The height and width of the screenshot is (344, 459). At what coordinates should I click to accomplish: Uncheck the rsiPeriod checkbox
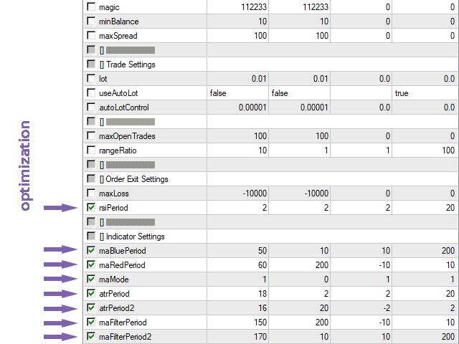click(x=91, y=207)
